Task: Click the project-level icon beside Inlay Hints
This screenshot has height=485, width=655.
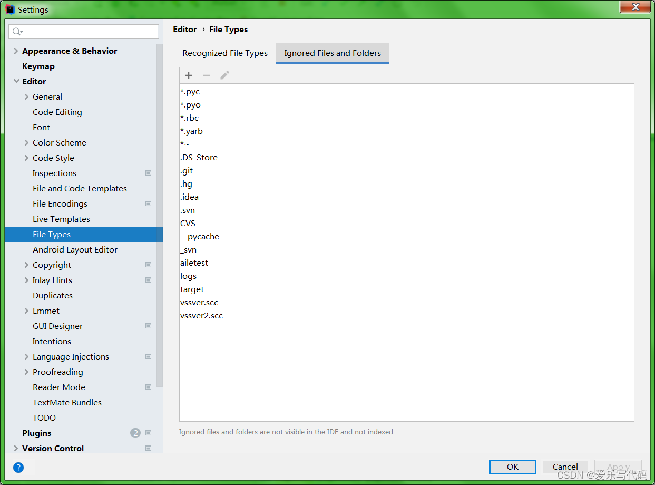Action: 149,280
